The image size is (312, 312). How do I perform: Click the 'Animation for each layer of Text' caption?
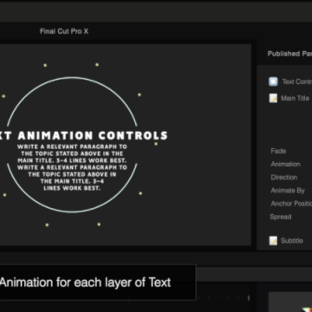(85, 283)
